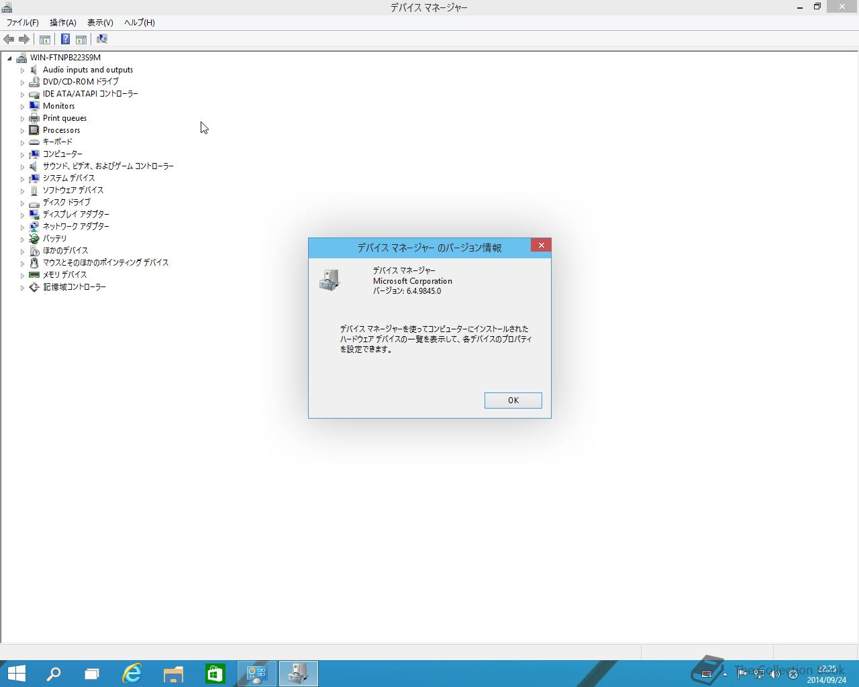Click the mouse icon of マウスとそのほかのポインティング デバイス
This screenshot has width=859, height=687.
[34, 263]
